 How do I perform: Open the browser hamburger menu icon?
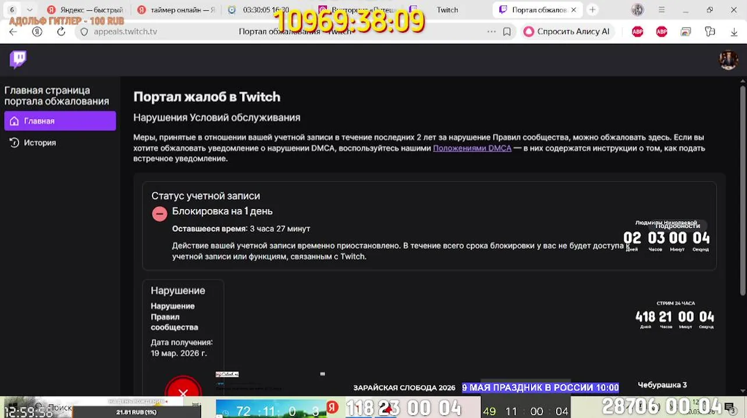coord(661,10)
